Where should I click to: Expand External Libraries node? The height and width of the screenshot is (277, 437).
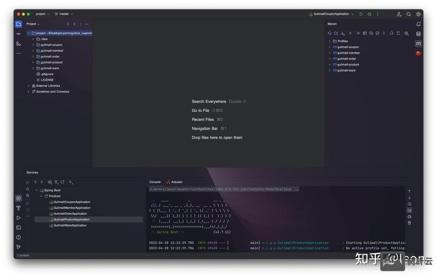[x=28, y=86]
